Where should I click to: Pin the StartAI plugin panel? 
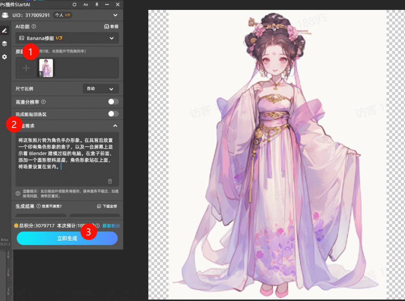tap(97, 4)
